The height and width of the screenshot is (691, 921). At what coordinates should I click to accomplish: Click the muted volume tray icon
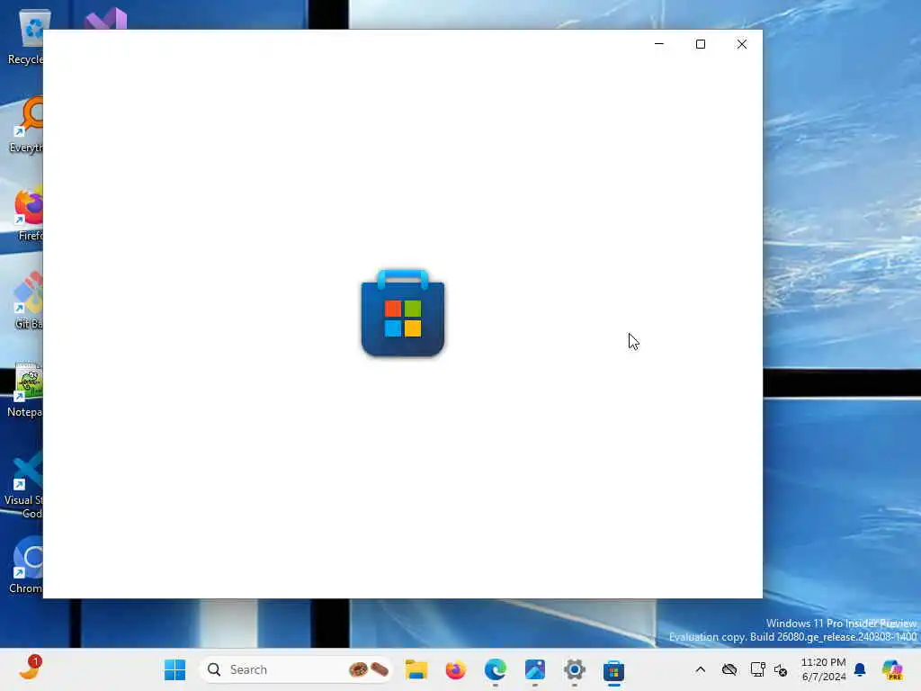[781, 669]
